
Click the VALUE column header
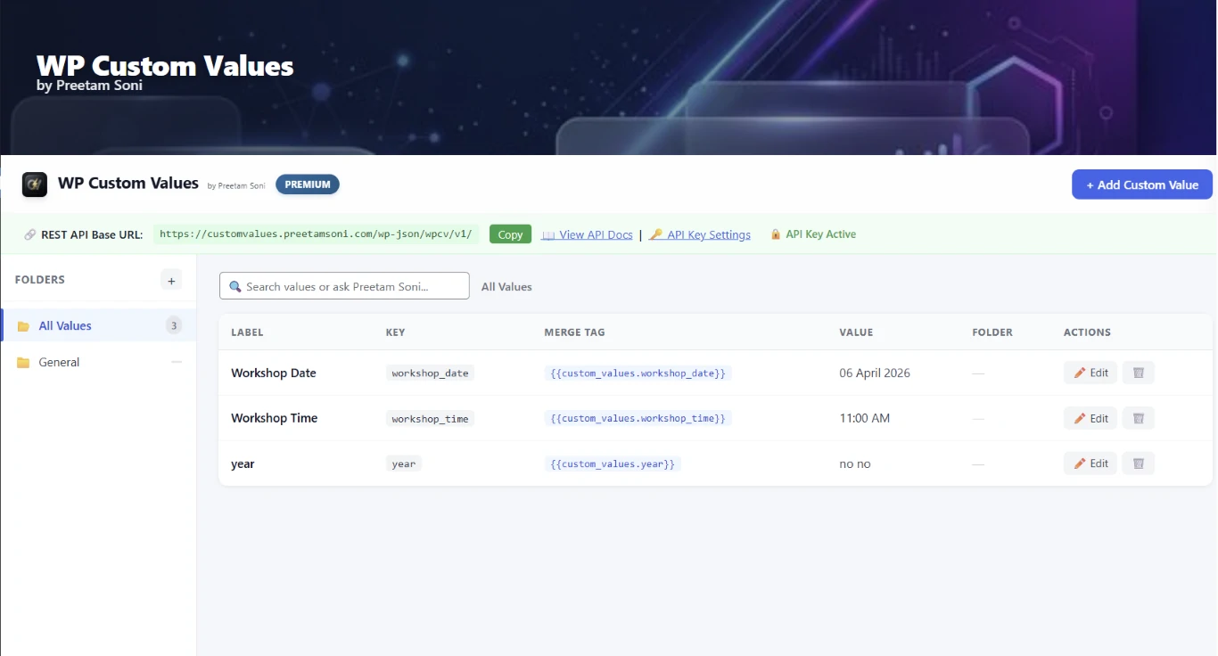point(856,332)
